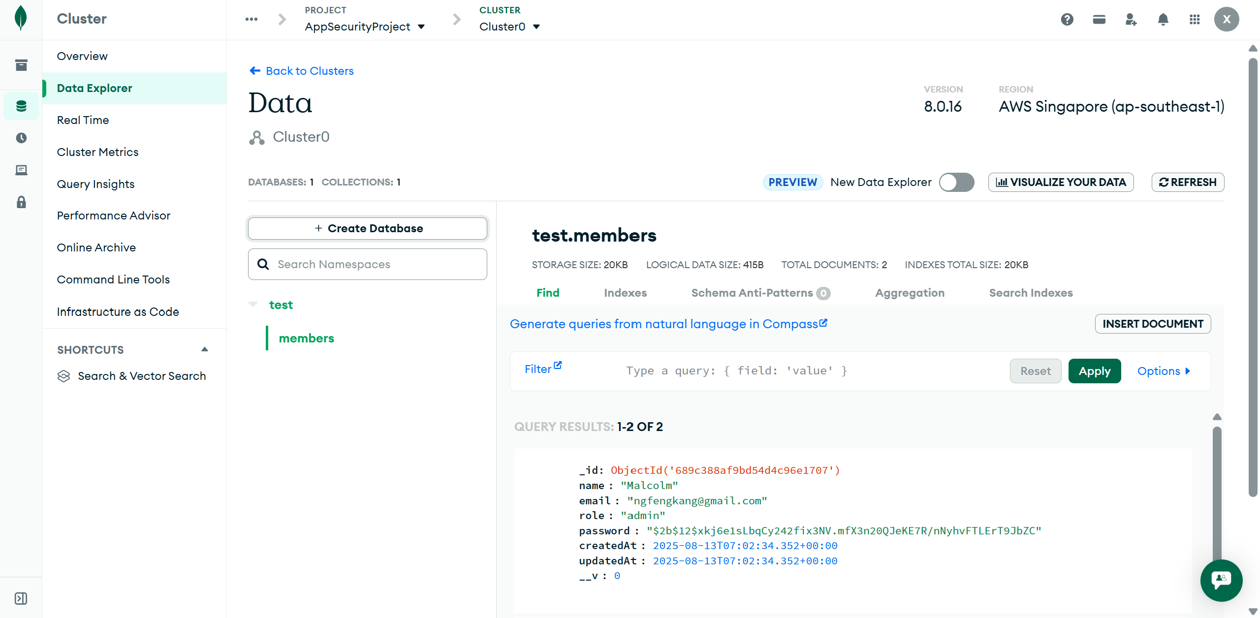The height and width of the screenshot is (618, 1260).
Task: Open Search & Vector Search shortcut
Action: coord(142,376)
